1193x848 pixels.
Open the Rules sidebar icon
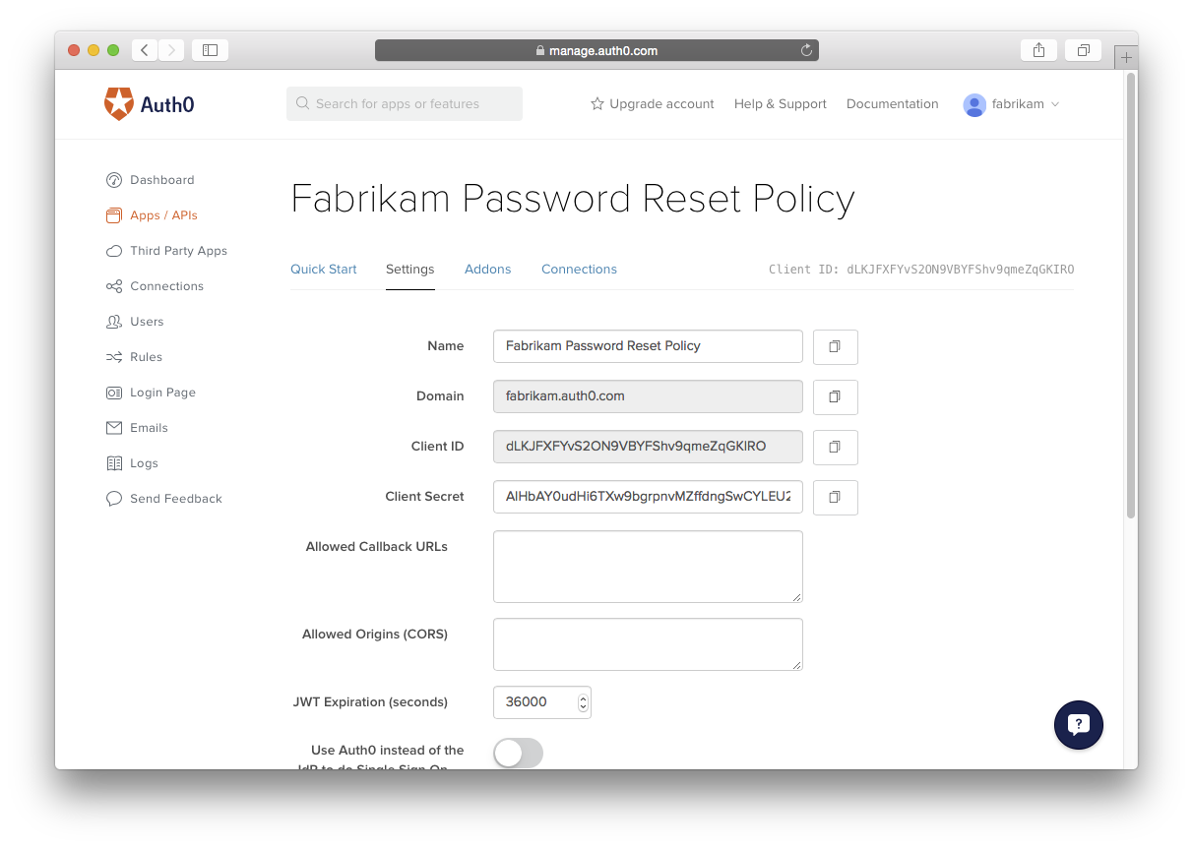pos(114,357)
